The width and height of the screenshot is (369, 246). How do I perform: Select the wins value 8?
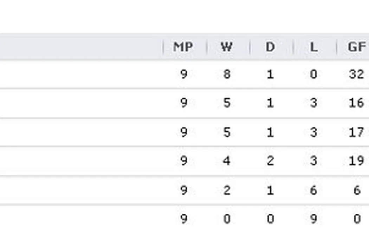coord(227,74)
